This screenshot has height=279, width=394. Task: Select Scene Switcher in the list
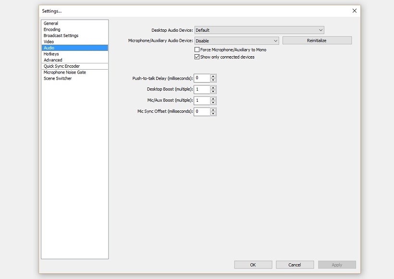coord(74,78)
